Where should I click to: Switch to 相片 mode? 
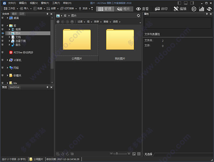coord(124,9)
